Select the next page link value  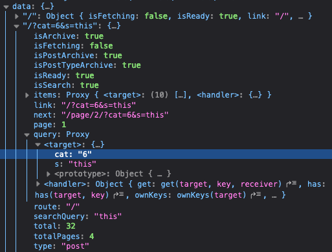tap(115, 115)
